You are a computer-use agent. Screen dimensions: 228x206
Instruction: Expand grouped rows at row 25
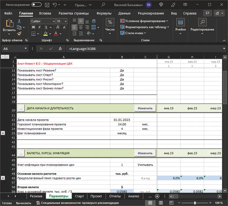click(x=3, y=133)
